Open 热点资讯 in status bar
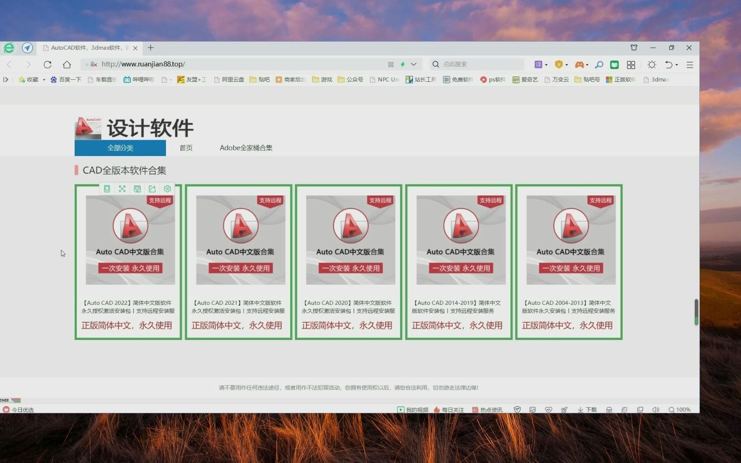Viewport: 741px width, 463px height. coord(487,410)
